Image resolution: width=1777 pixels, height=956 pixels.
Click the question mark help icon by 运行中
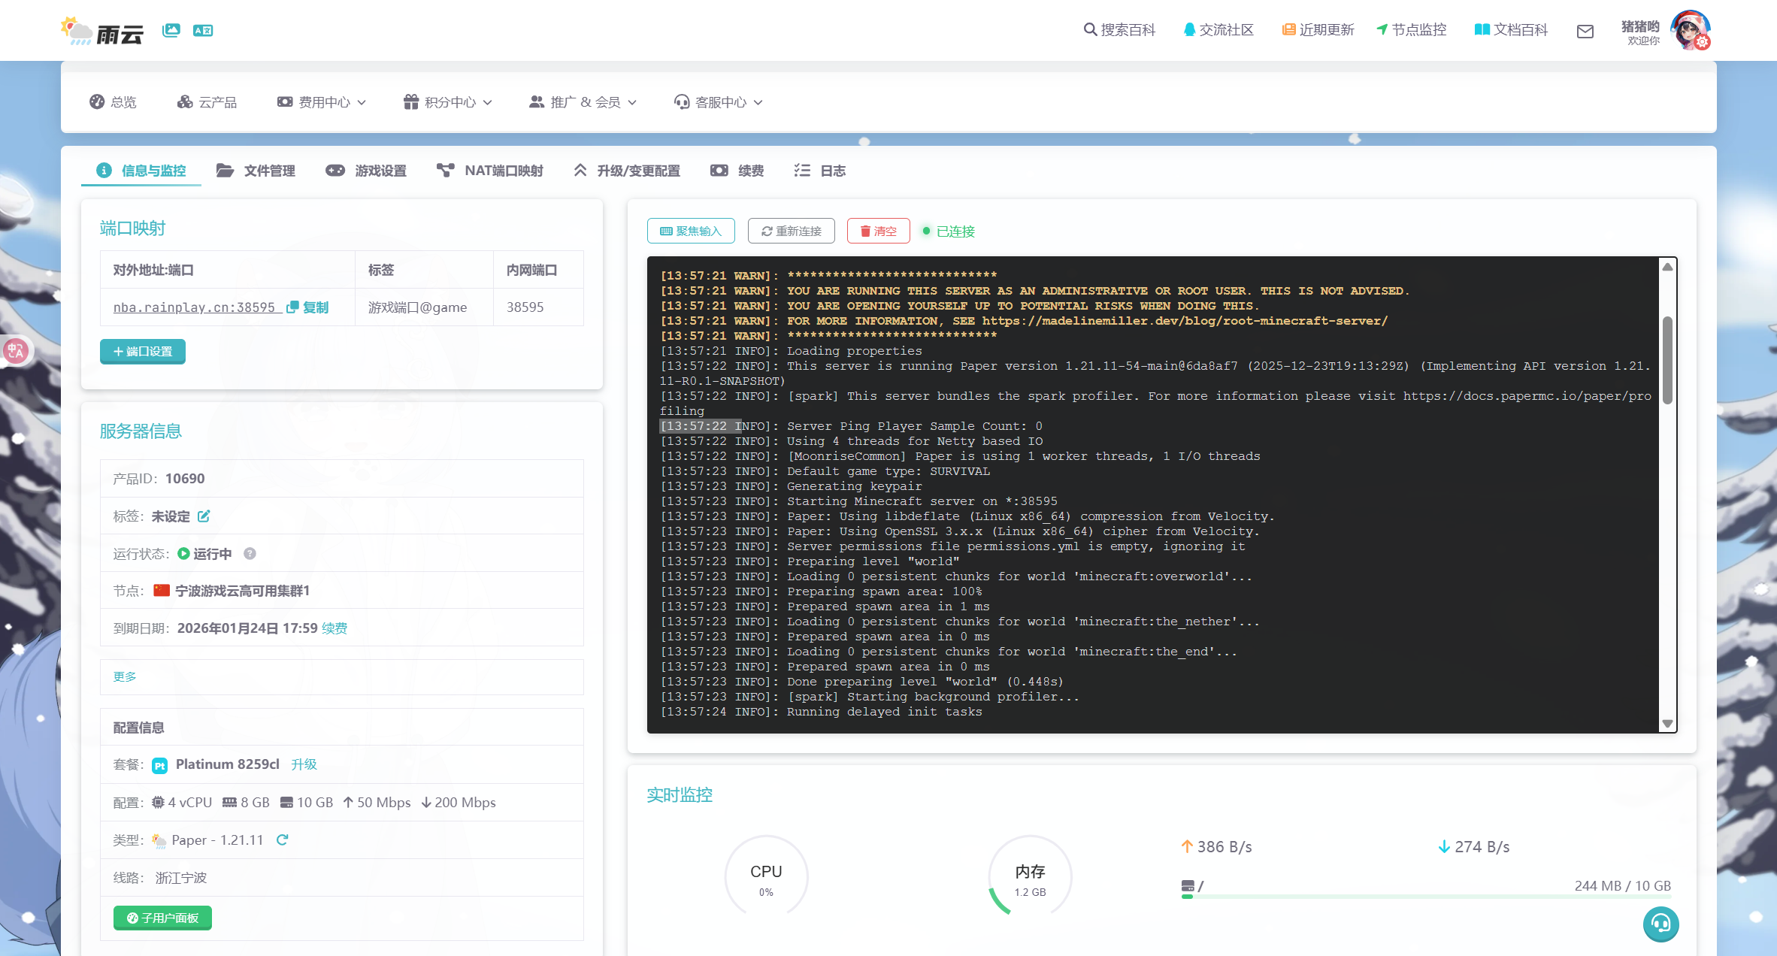tap(250, 554)
